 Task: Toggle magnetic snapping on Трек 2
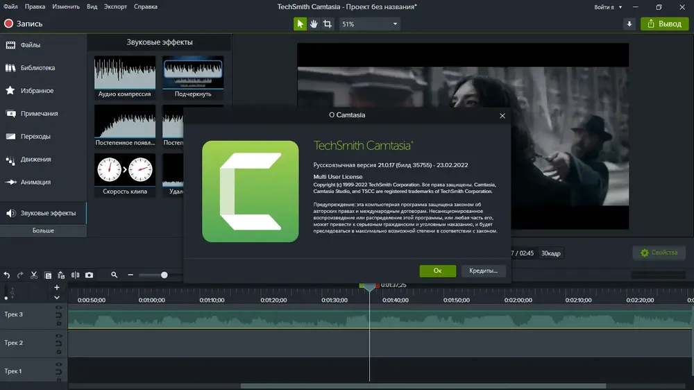click(58, 344)
